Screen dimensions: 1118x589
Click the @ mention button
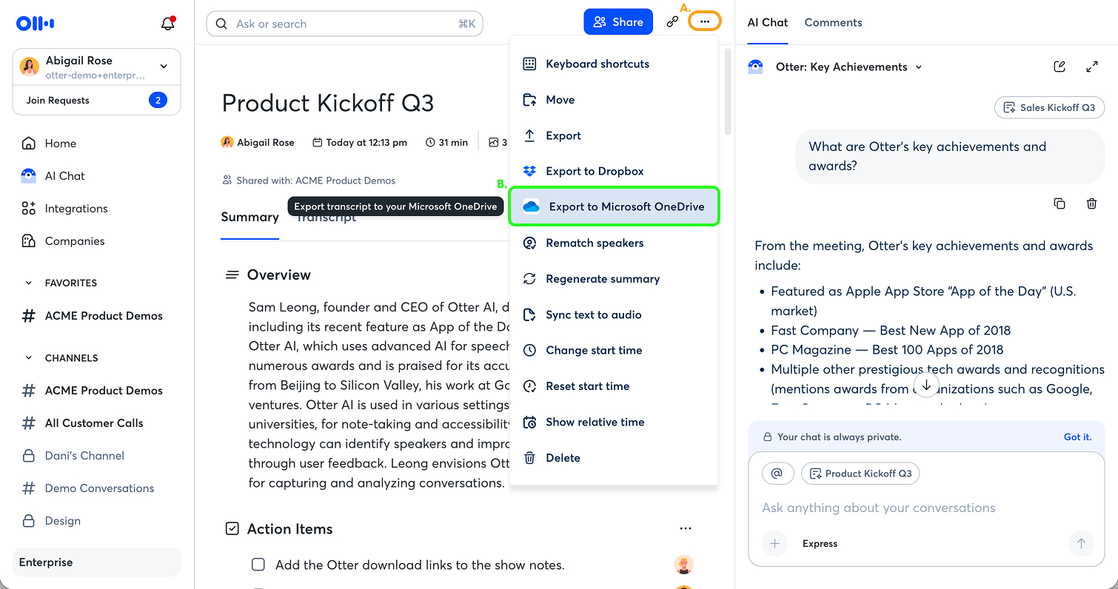coord(777,474)
